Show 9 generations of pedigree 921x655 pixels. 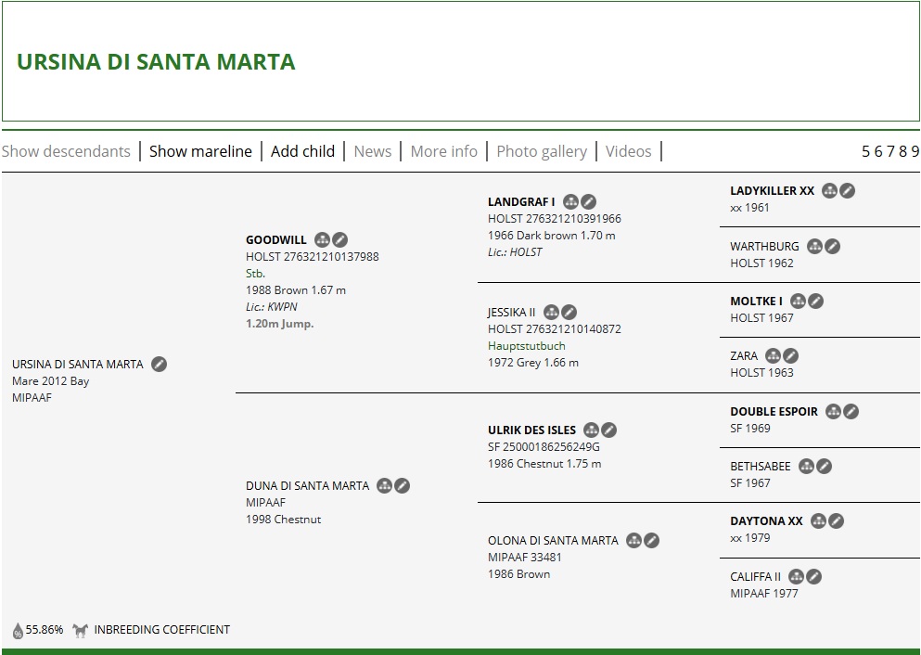[x=915, y=151]
